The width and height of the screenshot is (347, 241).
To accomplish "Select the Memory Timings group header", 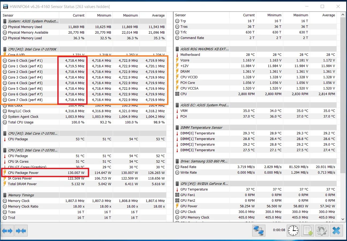I will click(84, 195).
